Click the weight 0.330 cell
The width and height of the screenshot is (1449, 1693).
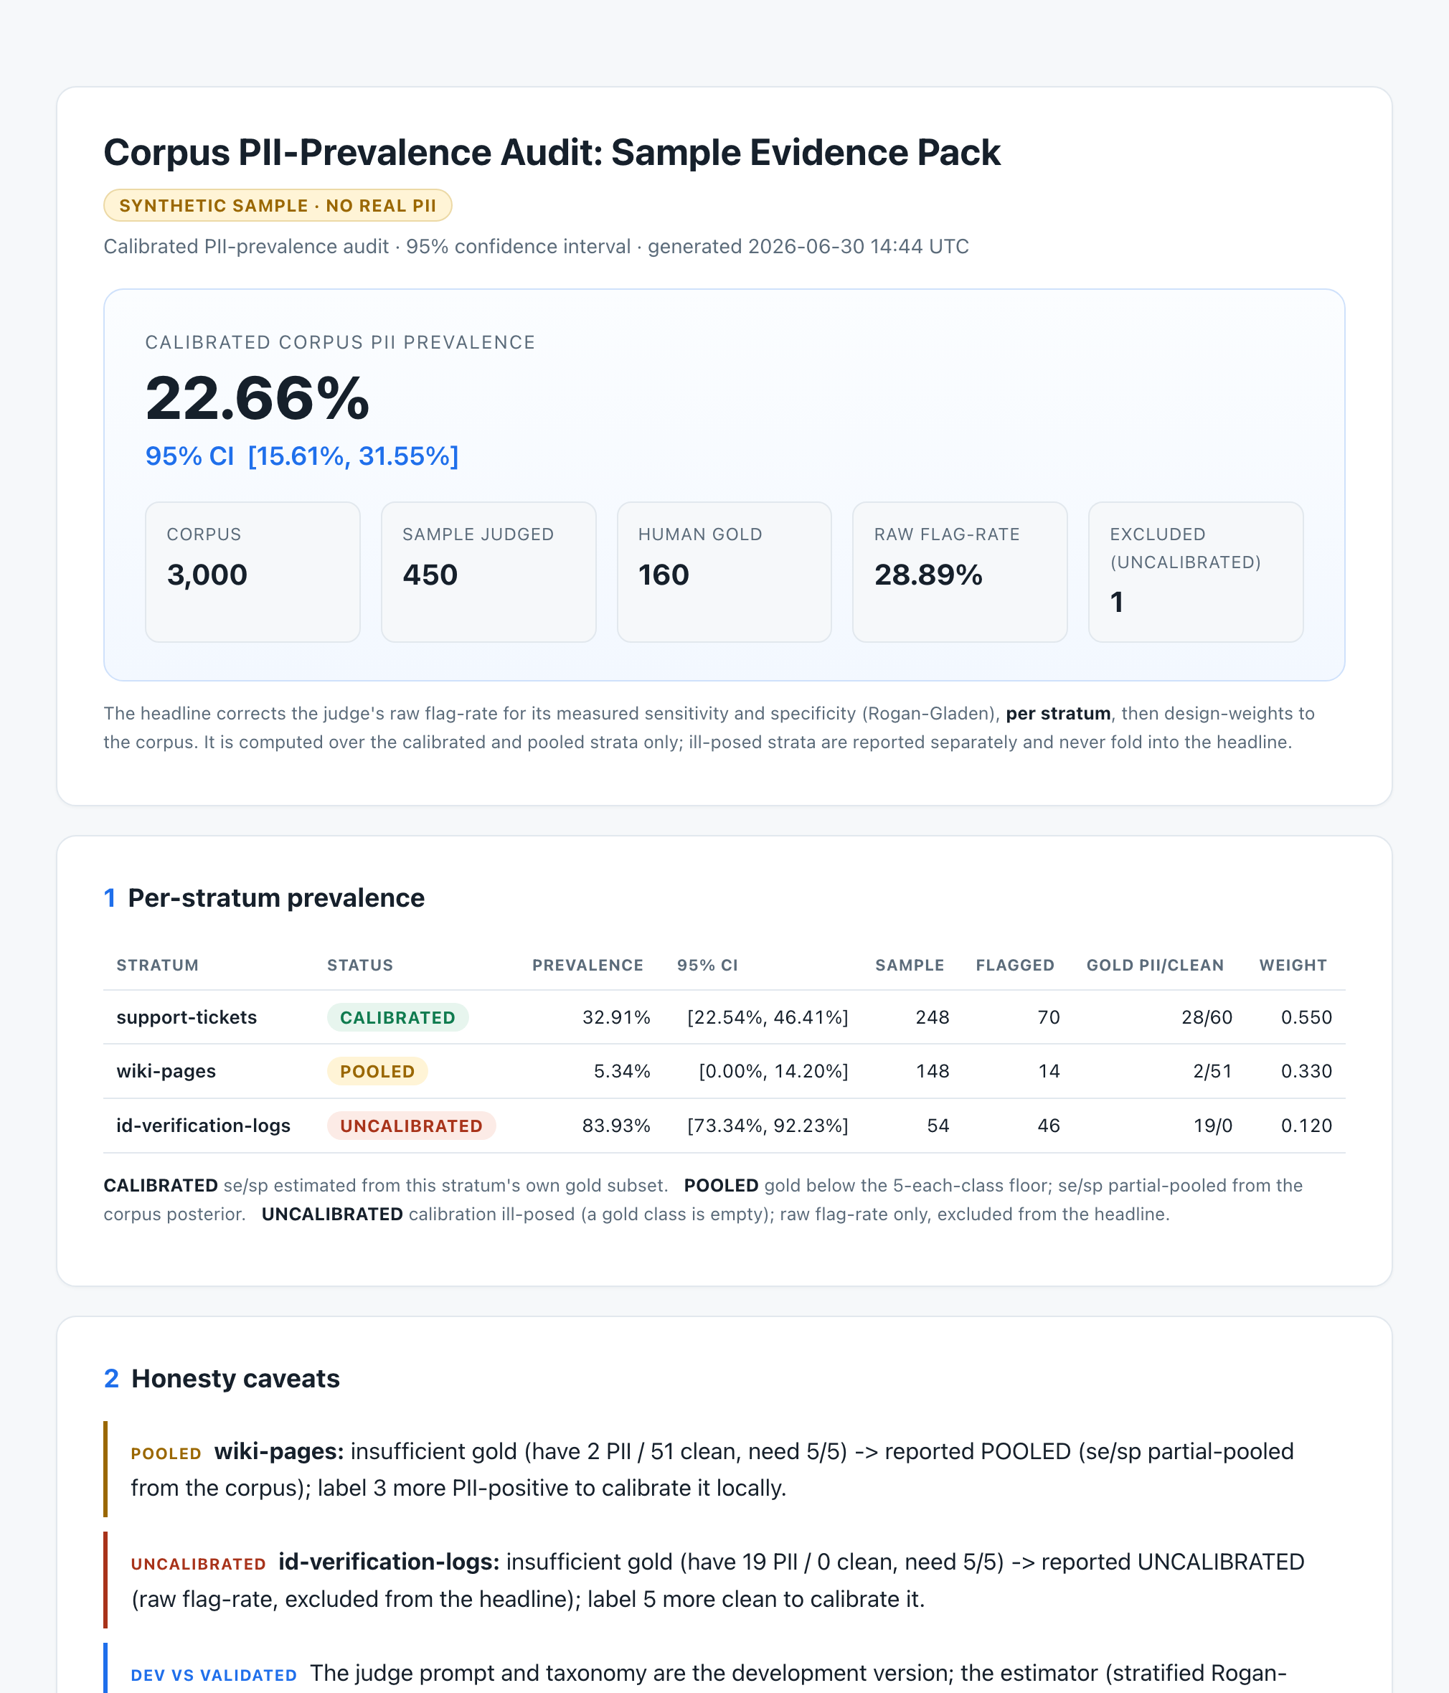click(x=1307, y=1071)
